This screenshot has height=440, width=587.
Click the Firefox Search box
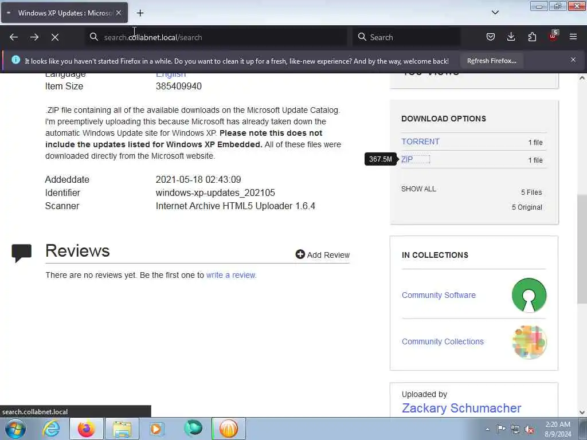[x=406, y=37]
